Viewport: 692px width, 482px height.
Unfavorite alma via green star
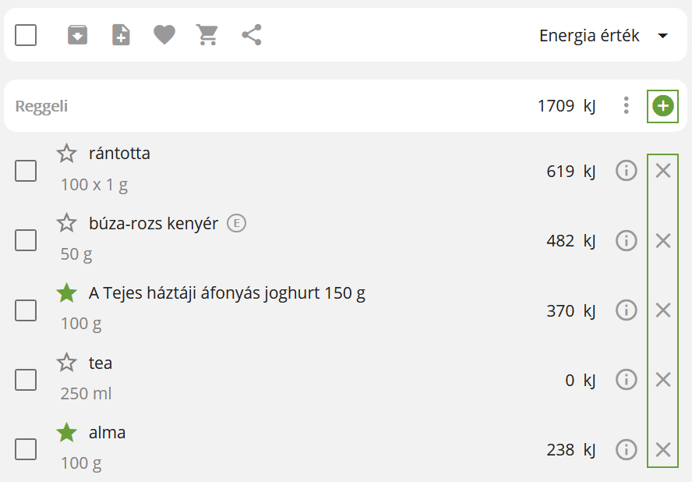click(x=67, y=432)
